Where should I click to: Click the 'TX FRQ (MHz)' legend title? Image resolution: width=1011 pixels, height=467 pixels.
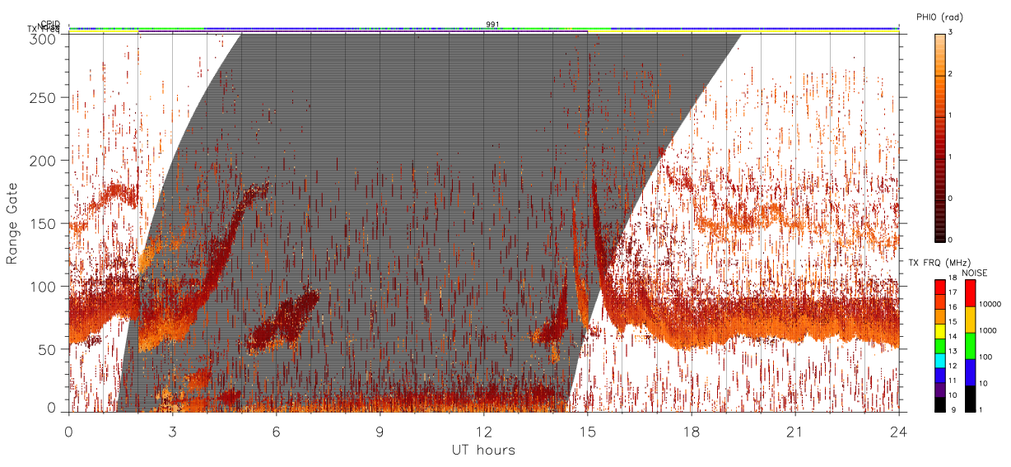[940, 263]
